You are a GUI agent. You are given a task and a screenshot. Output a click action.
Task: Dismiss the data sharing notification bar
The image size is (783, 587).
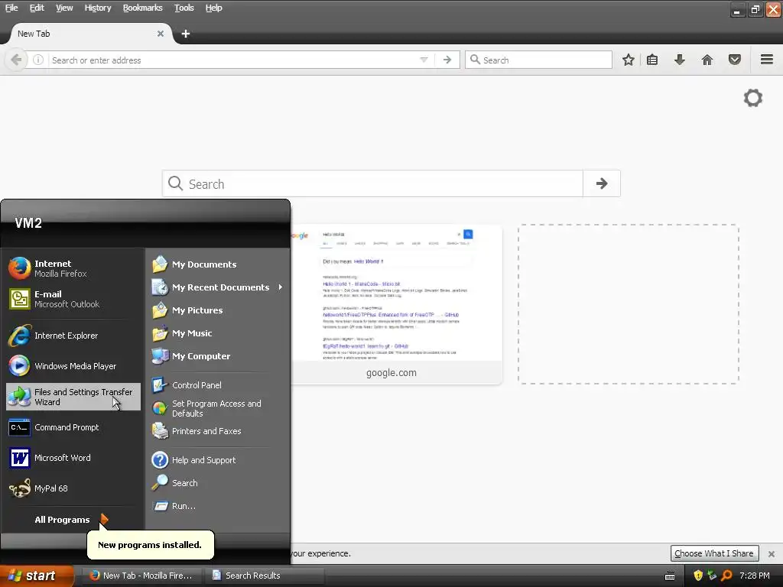pos(772,553)
